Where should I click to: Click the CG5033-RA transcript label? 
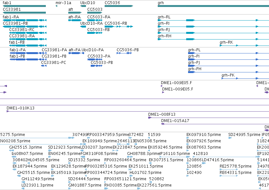[x=99, y=17]
